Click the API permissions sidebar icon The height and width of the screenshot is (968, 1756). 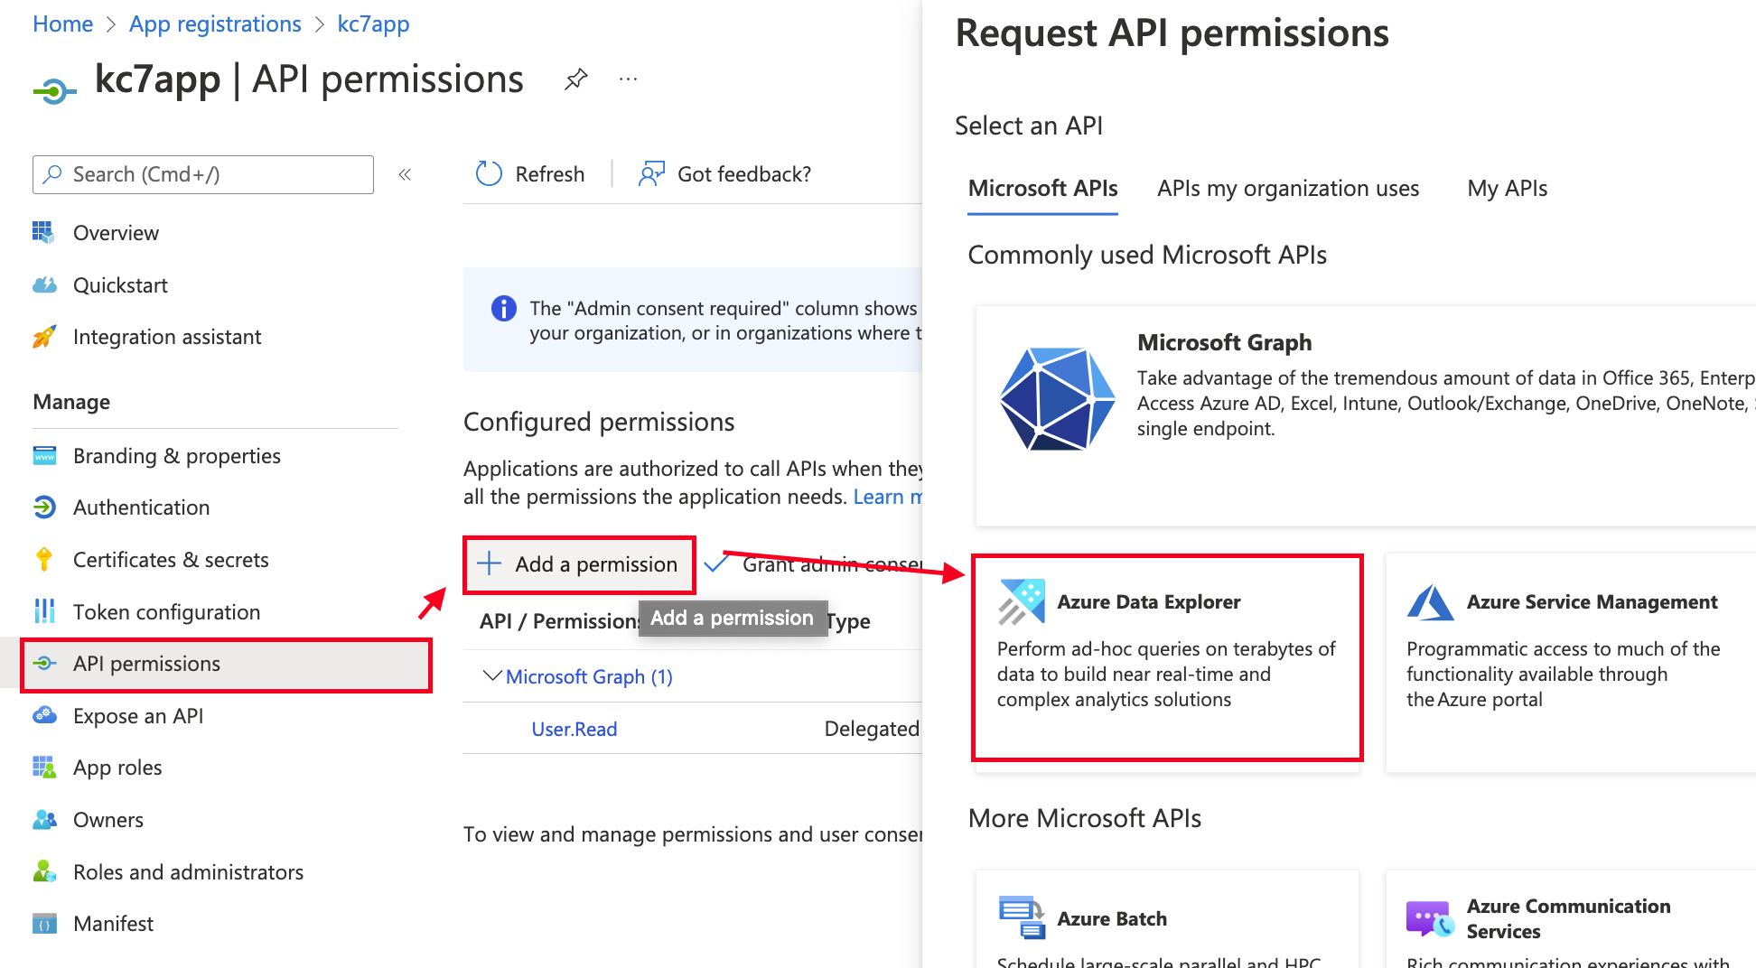44,664
